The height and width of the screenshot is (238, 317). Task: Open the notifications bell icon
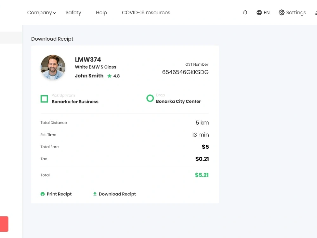(x=245, y=13)
